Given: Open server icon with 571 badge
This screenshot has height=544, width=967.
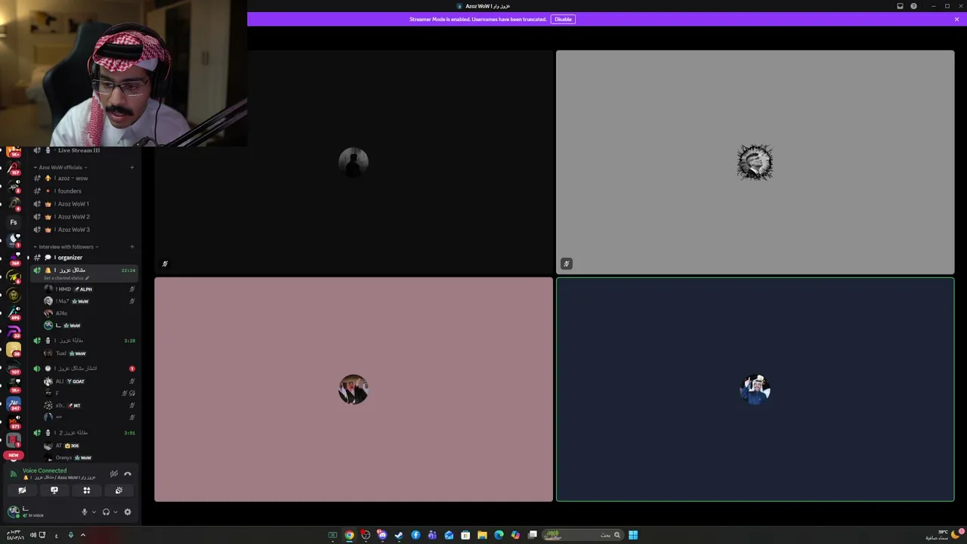Looking at the screenshot, I should pos(14,422).
